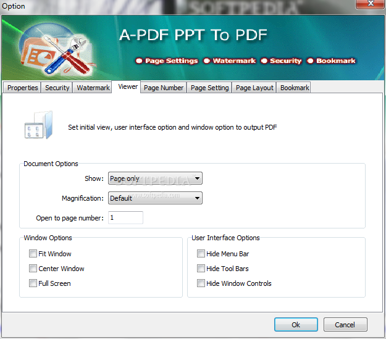Open the Watermark tab
The width and height of the screenshot is (386, 339).
click(x=93, y=88)
